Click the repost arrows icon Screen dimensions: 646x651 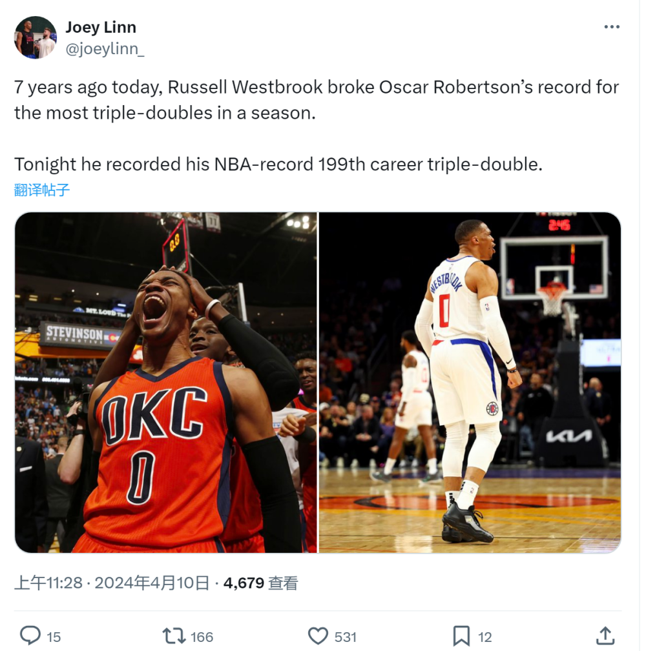click(173, 636)
